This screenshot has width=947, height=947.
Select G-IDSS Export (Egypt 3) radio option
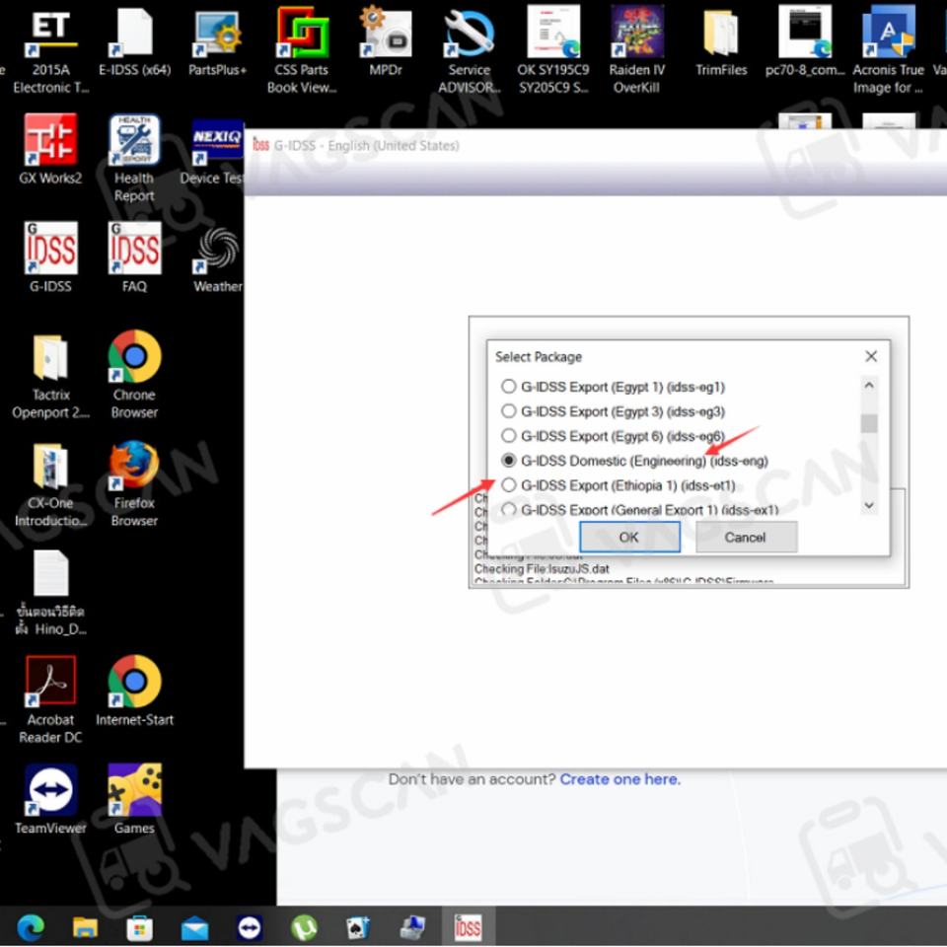pos(509,411)
